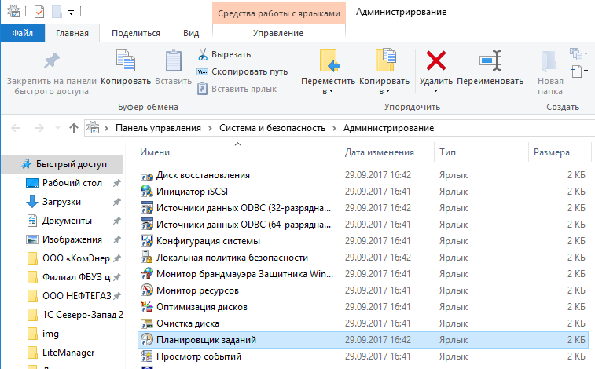The height and width of the screenshot is (369, 595).
Task: Sort by the Имени column header
Action: 155,152
